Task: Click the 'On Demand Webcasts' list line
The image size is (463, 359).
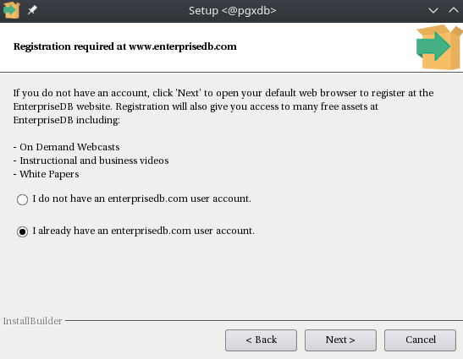Action: pos(66,147)
